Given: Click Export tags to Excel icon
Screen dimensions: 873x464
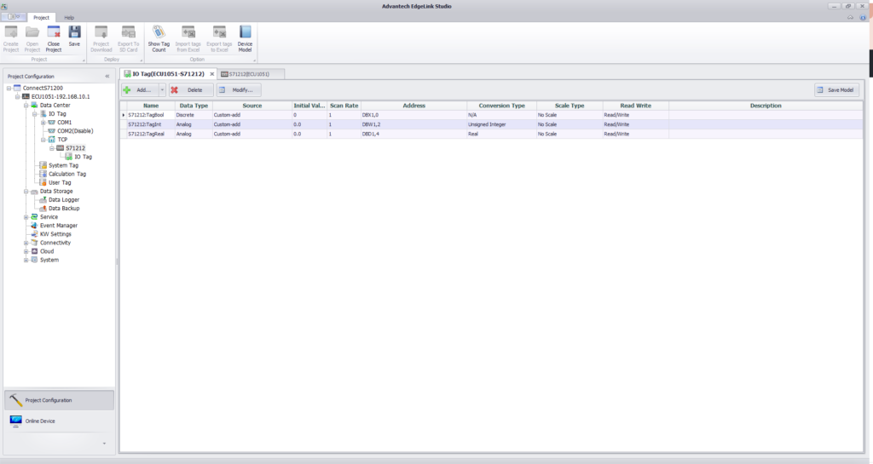Looking at the screenshot, I should click(219, 33).
